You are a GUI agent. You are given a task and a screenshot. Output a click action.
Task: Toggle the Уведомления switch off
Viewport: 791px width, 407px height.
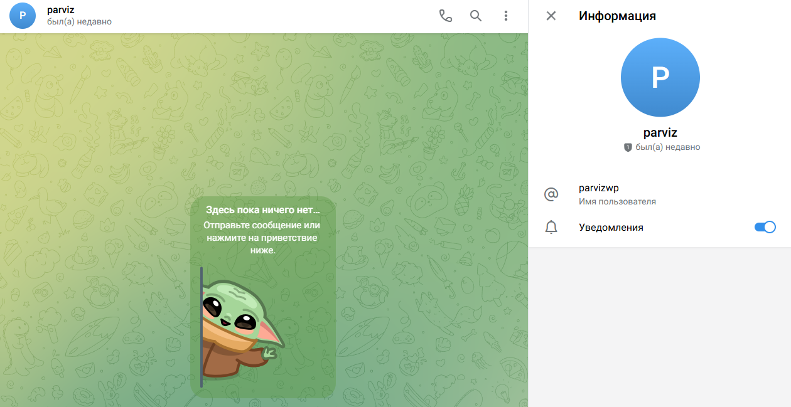pyautogui.click(x=765, y=227)
